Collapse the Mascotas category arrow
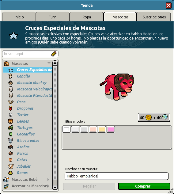Viewport: 174px width, 194px height. [49, 63]
